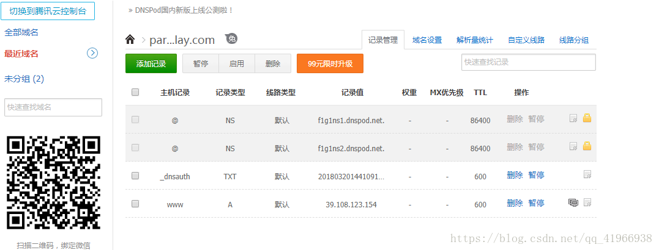This screenshot has width=659, height=250.
Task: Focus the 快速查找记录 search field
Action: point(529,62)
